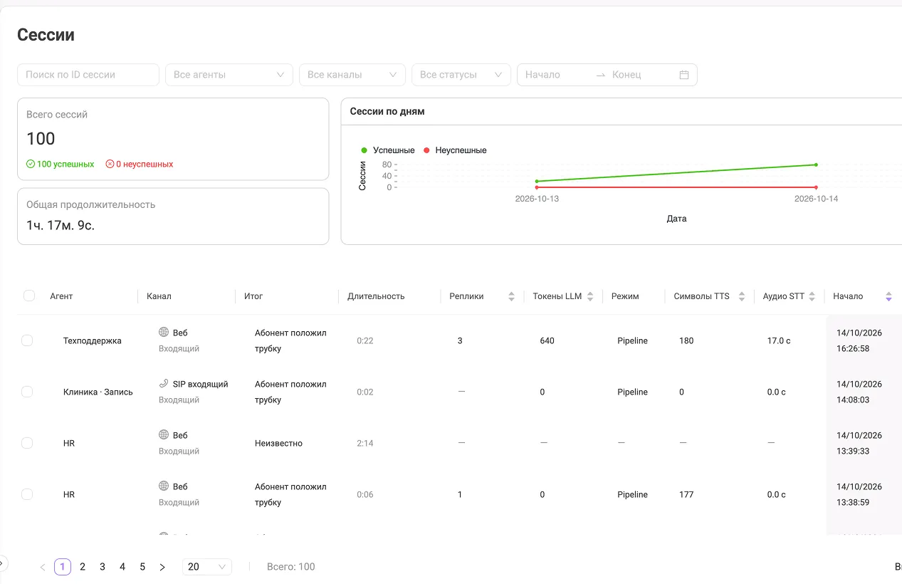The height and width of the screenshot is (584, 902).
Task: Open the page size dropdown showing 20
Action: tap(207, 567)
